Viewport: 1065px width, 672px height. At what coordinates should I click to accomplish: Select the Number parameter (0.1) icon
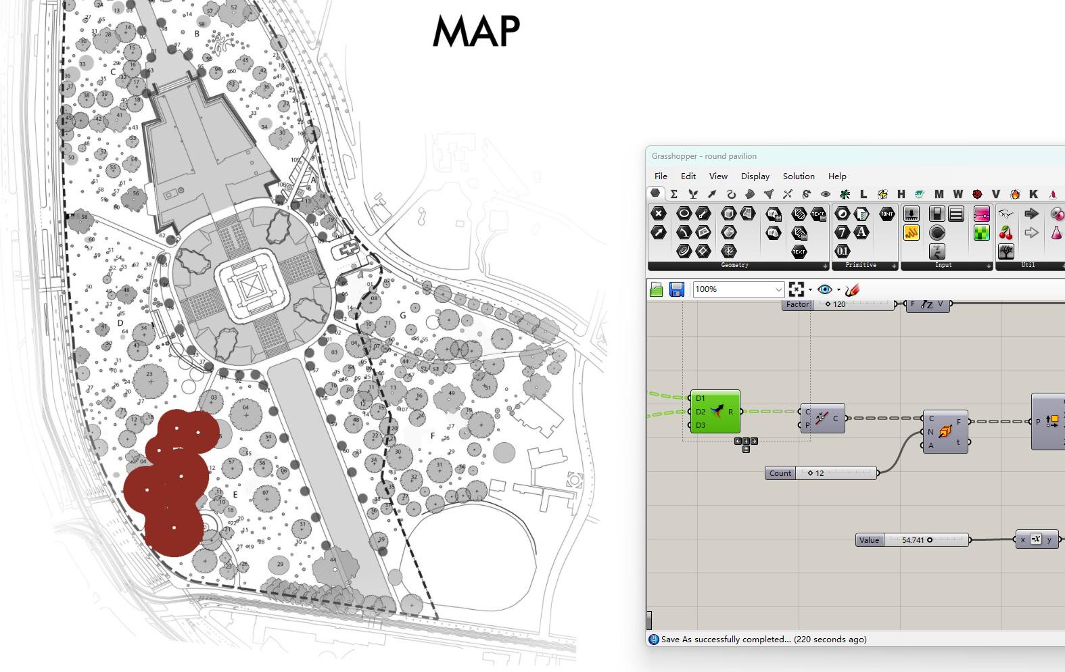[842, 251]
